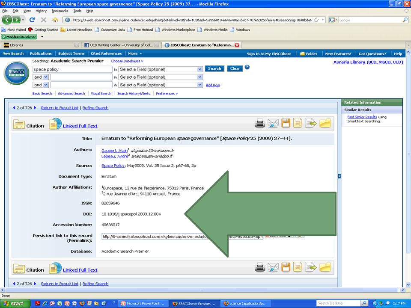This screenshot has height=308, width=411.
Task: Click the EBSCOhost logo
Action: [x=16, y=73]
